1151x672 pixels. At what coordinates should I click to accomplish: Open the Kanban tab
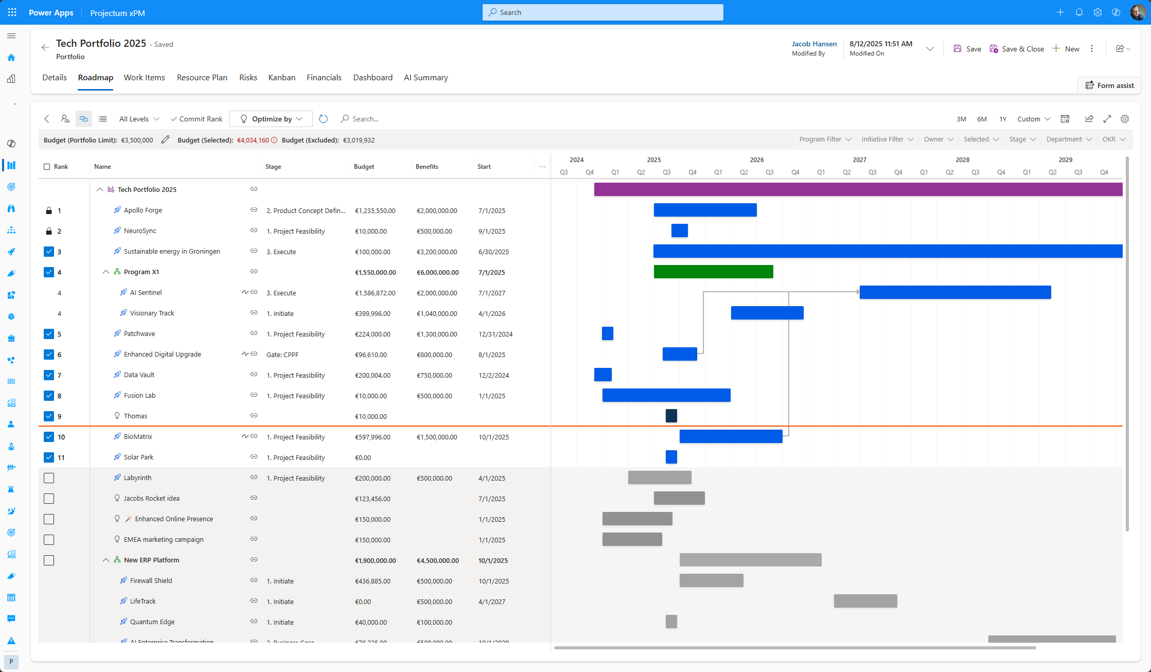click(281, 77)
